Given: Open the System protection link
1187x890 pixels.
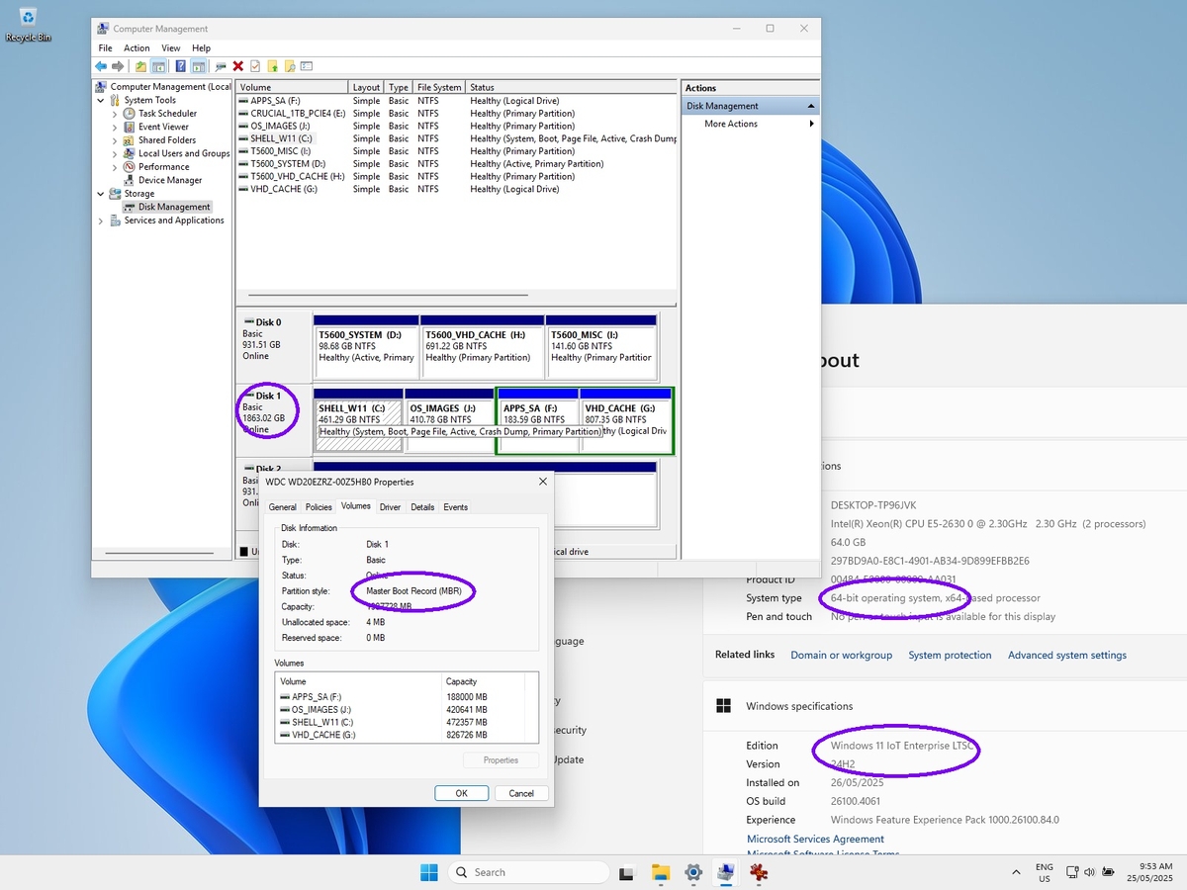Looking at the screenshot, I should pyautogui.click(x=950, y=655).
